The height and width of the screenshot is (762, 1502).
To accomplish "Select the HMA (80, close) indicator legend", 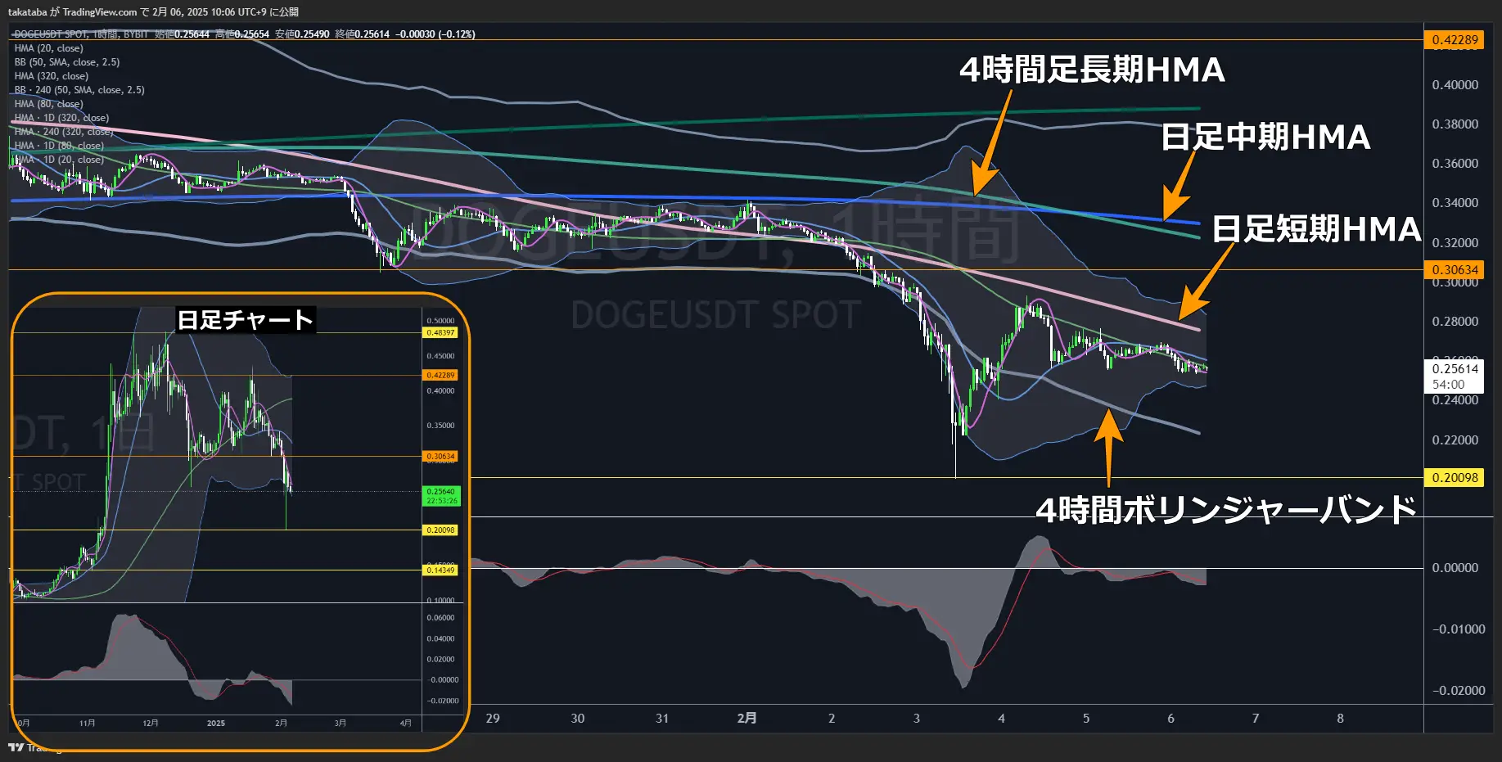I will 48,104.
